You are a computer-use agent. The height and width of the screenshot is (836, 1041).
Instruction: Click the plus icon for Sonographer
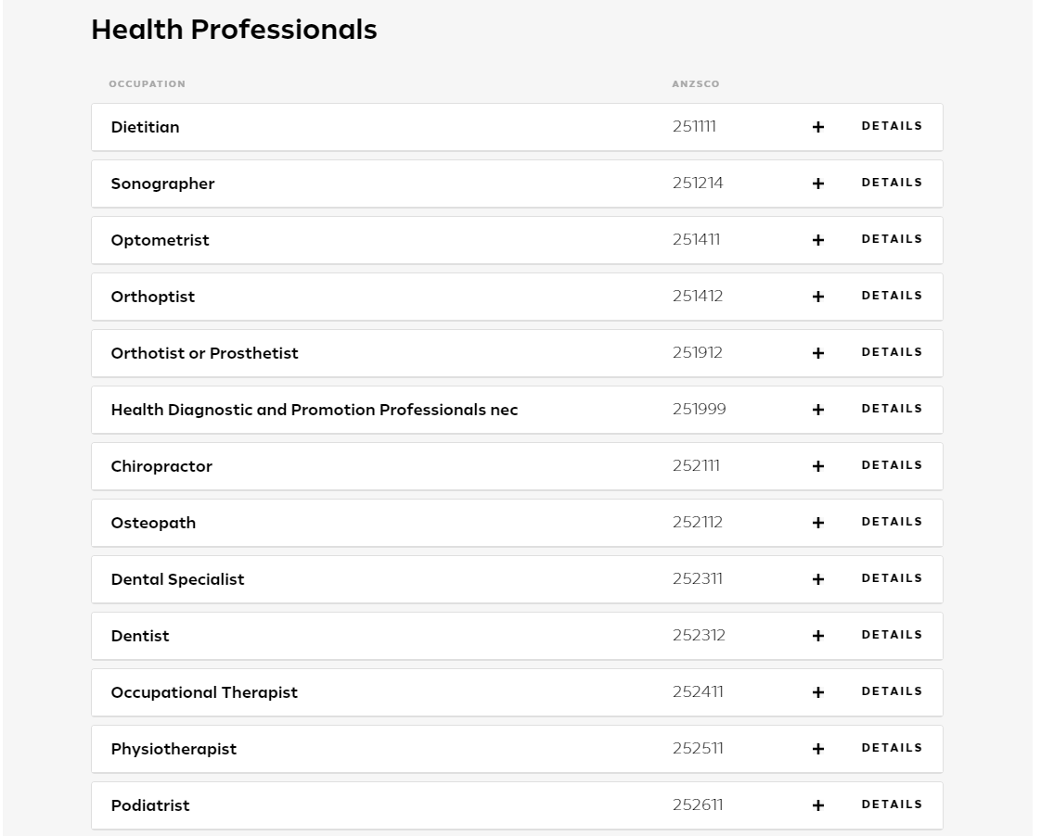[818, 184]
